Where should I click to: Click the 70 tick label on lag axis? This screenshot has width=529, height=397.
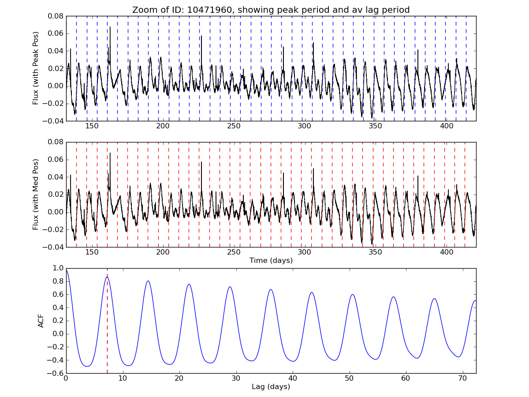[462, 378]
